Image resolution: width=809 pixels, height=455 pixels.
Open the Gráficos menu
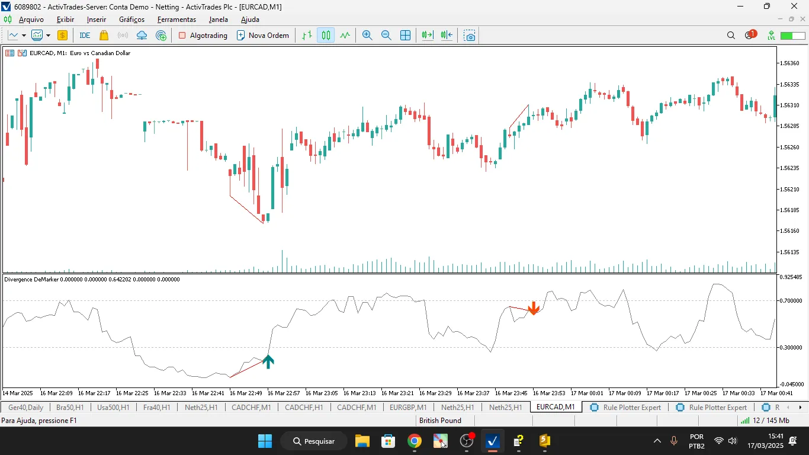131,20
